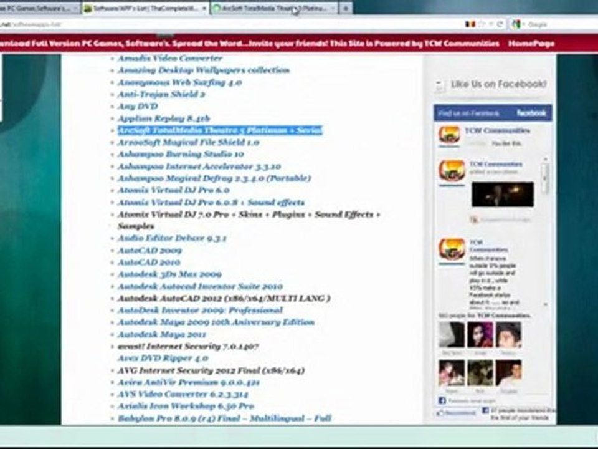Click Autodesk AutoCAD 2012 (x86/x64/MULTI LANG) entry
598x449 pixels.
pos(224,298)
